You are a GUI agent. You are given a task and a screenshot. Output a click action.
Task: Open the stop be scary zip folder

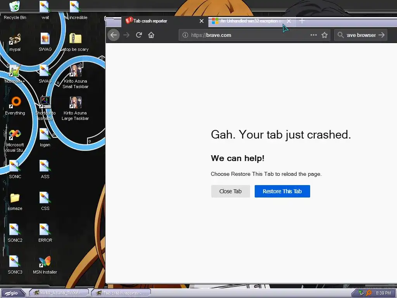point(76,42)
